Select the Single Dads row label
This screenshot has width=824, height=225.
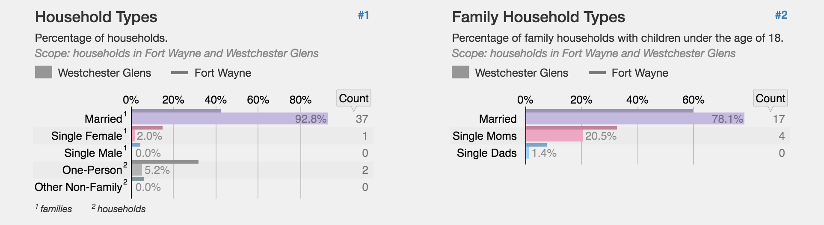(486, 153)
